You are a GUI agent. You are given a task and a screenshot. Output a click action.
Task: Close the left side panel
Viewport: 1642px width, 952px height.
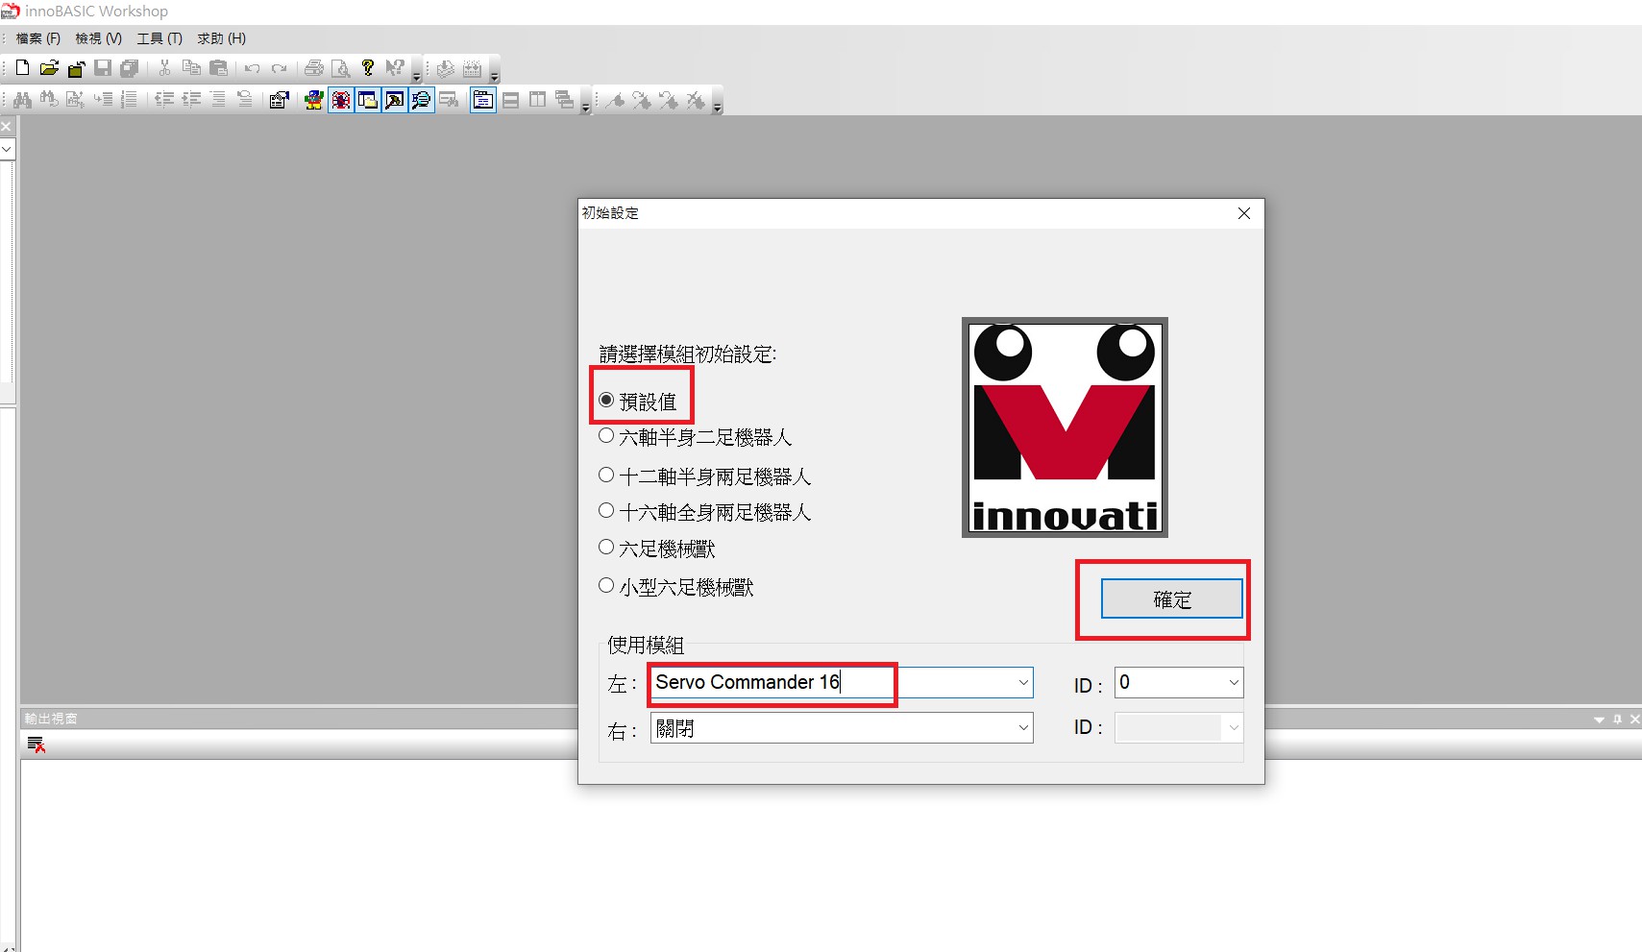tap(6, 127)
